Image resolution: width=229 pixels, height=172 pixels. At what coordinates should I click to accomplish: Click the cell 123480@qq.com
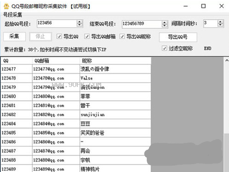click(x=56, y=97)
